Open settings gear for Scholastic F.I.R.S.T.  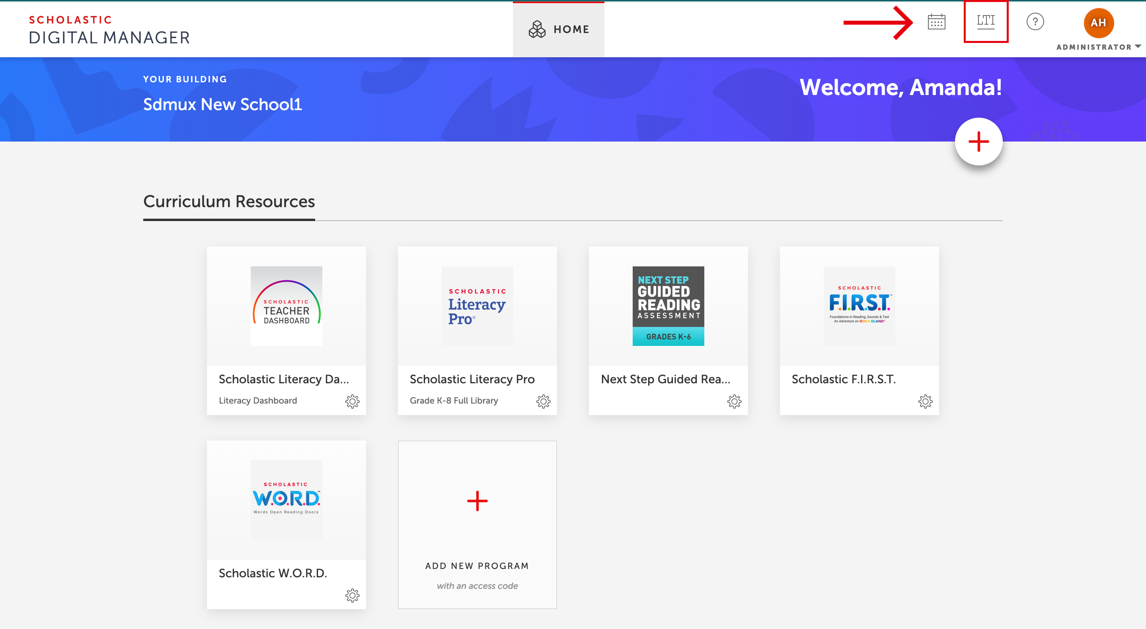point(925,401)
